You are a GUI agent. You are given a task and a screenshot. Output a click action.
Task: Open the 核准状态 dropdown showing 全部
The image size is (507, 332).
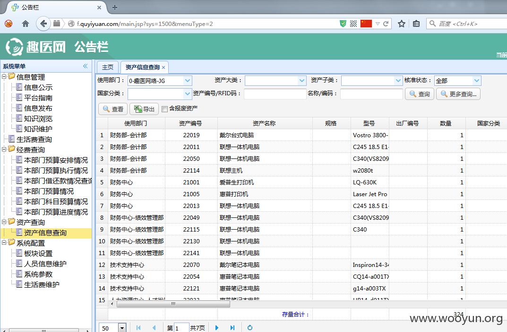pos(476,81)
